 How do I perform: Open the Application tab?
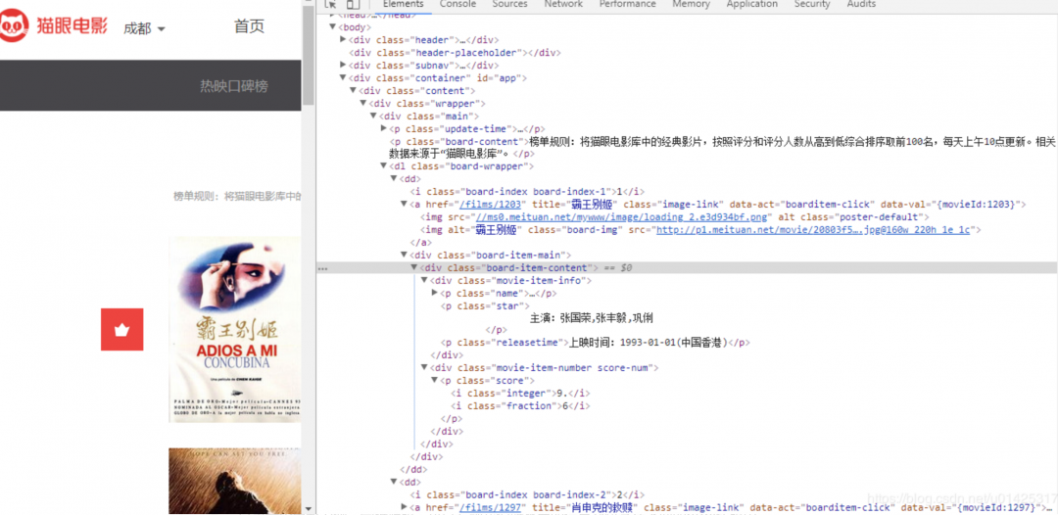tap(751, 4)
